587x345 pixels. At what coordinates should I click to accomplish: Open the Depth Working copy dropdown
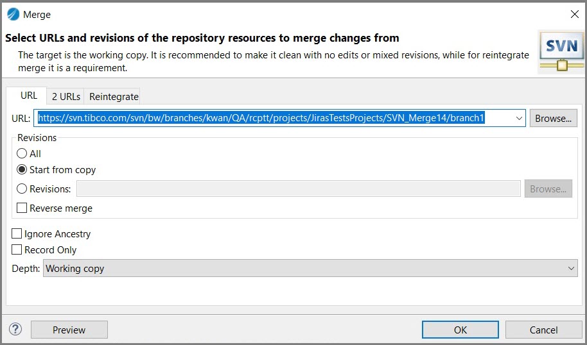310,269
